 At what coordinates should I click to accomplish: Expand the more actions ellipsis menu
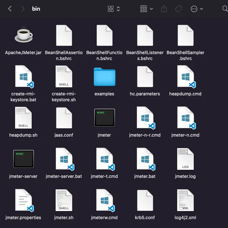[x=197, y=9]
